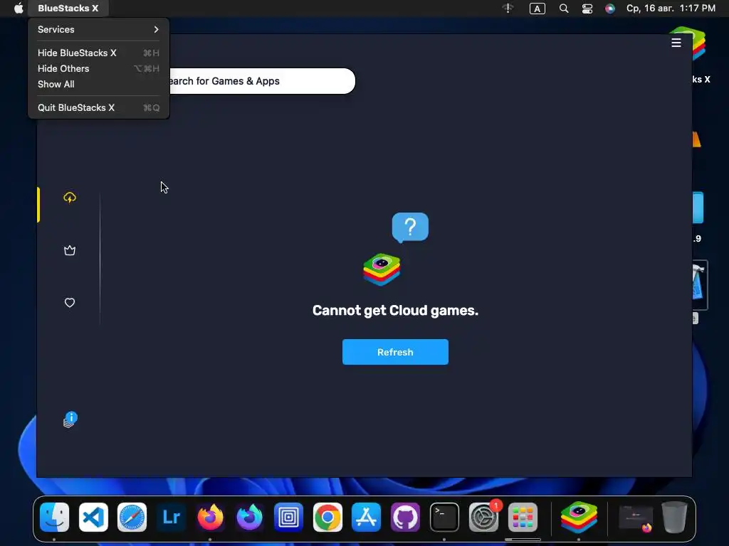The height and width of the screenshot is (546, 729).
Task: Open the minimized window thumbnail in Dock
Action: click(x=636, y=518)
